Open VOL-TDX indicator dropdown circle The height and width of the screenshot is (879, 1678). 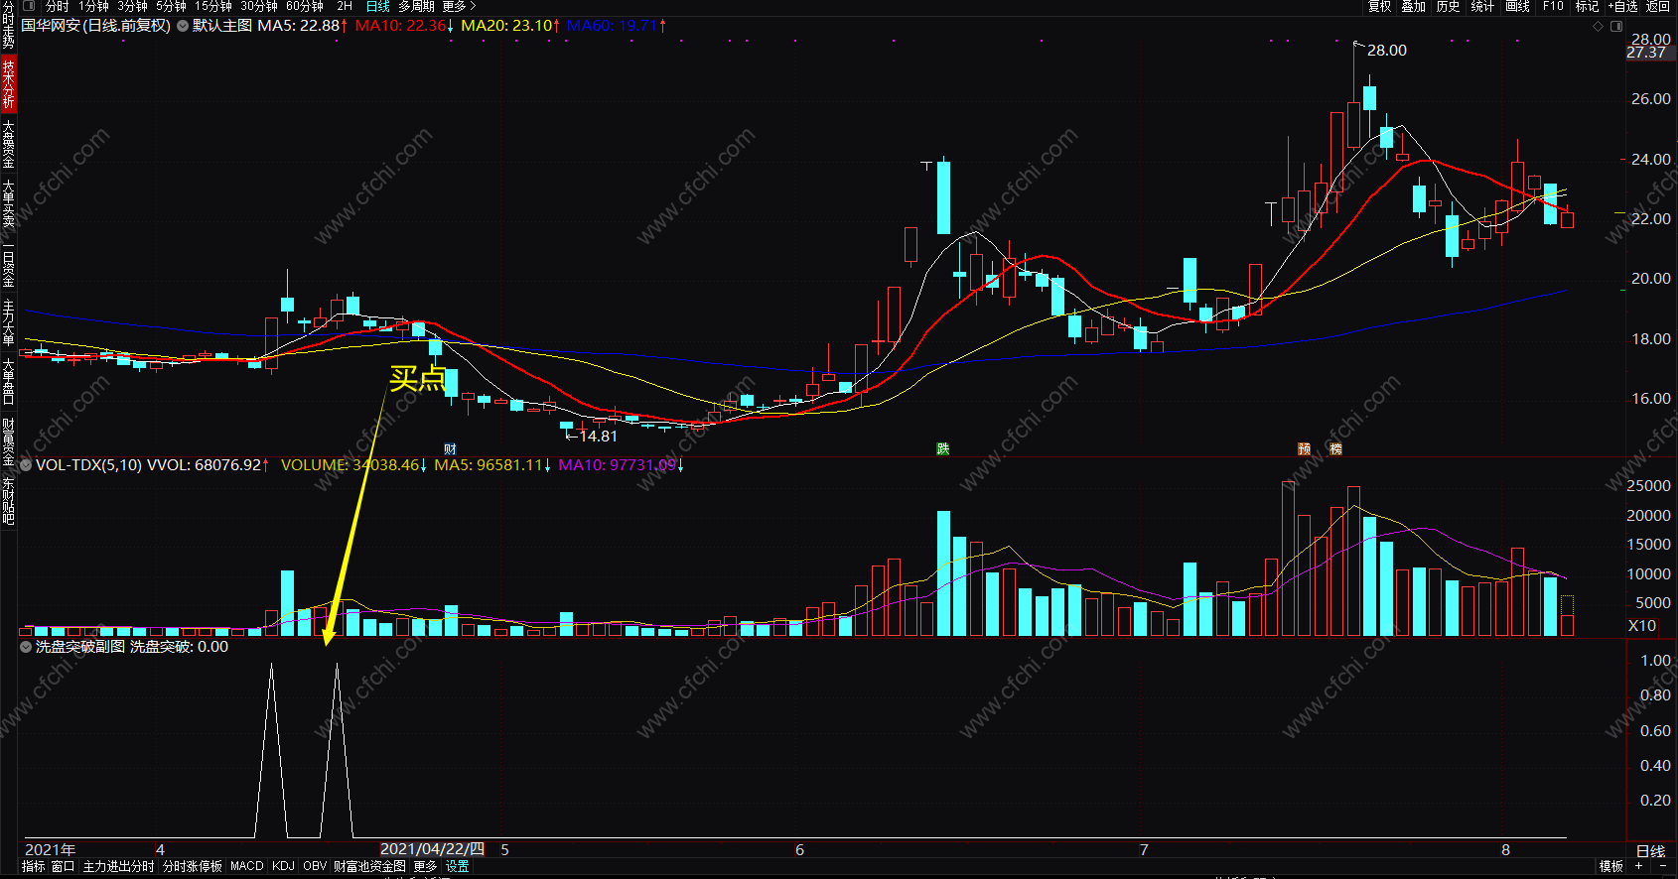pos(27,464)
